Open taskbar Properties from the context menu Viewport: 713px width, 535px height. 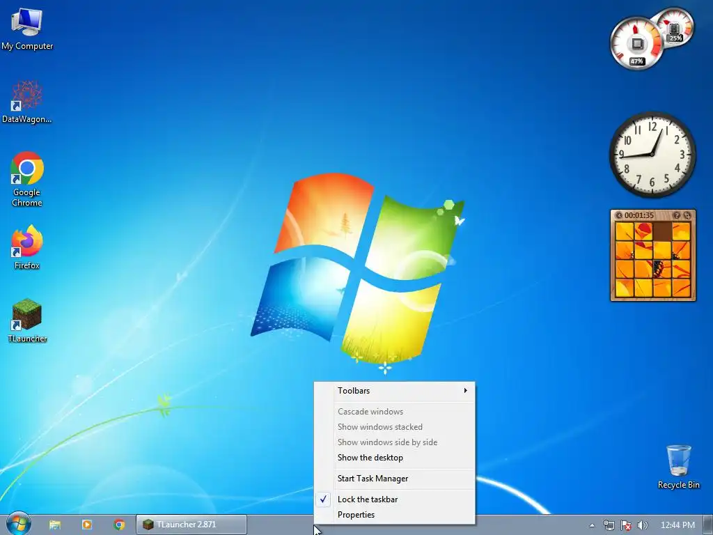coord(395,515)
